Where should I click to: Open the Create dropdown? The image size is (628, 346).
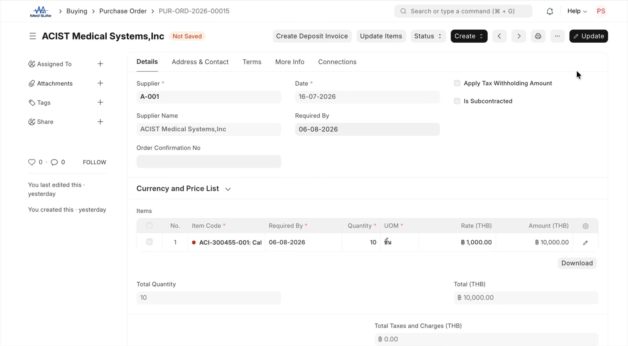(469, 36)
